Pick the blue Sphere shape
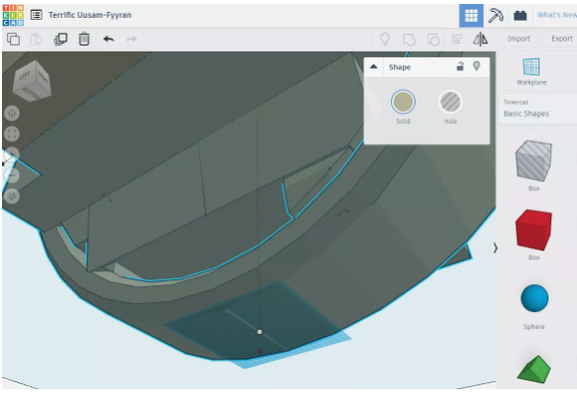This screenshot has width=577, height=408. pos(534,298)
